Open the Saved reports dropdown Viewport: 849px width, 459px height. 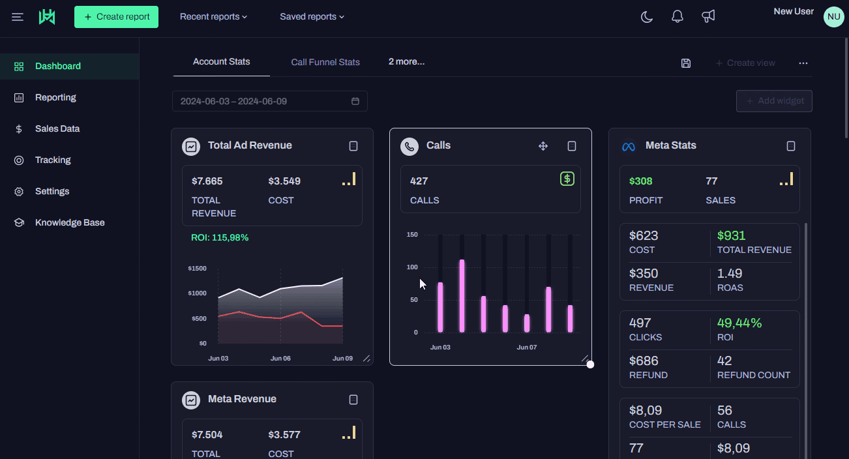pos(312,16)
